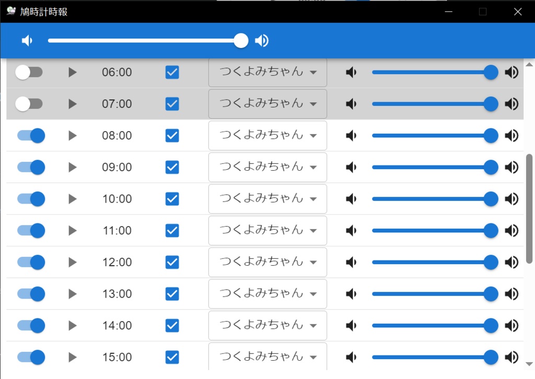Open the 08:00 voice dropdown
Viewport: 535px width, 379px height.
point(267,136)
